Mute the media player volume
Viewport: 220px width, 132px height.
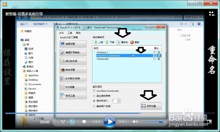tap(135, 122)
